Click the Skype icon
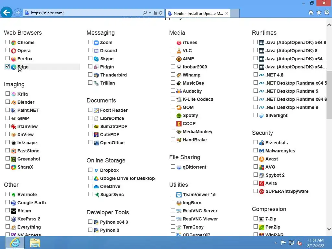 [x=96, y=59]
